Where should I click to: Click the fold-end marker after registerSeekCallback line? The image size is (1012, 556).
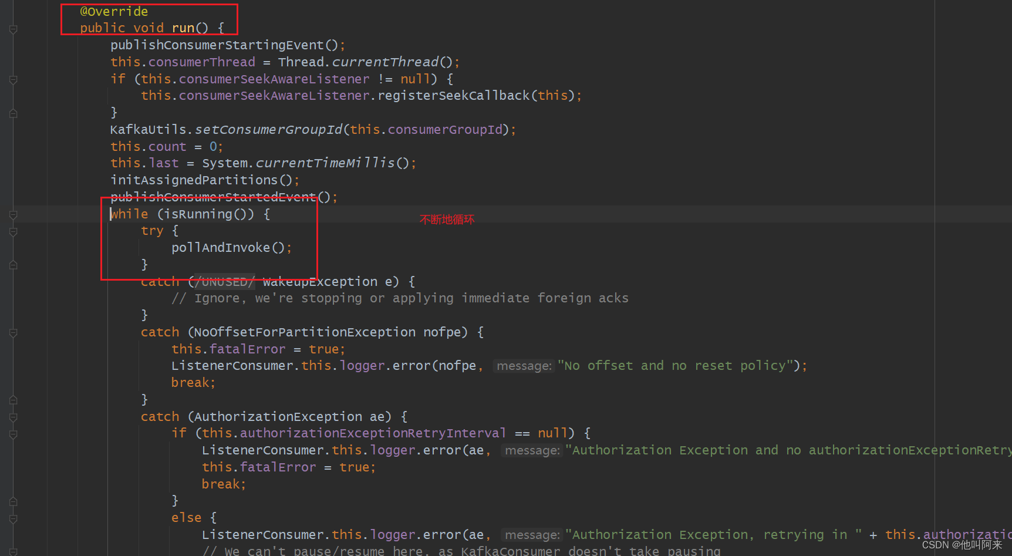point(13,113)
